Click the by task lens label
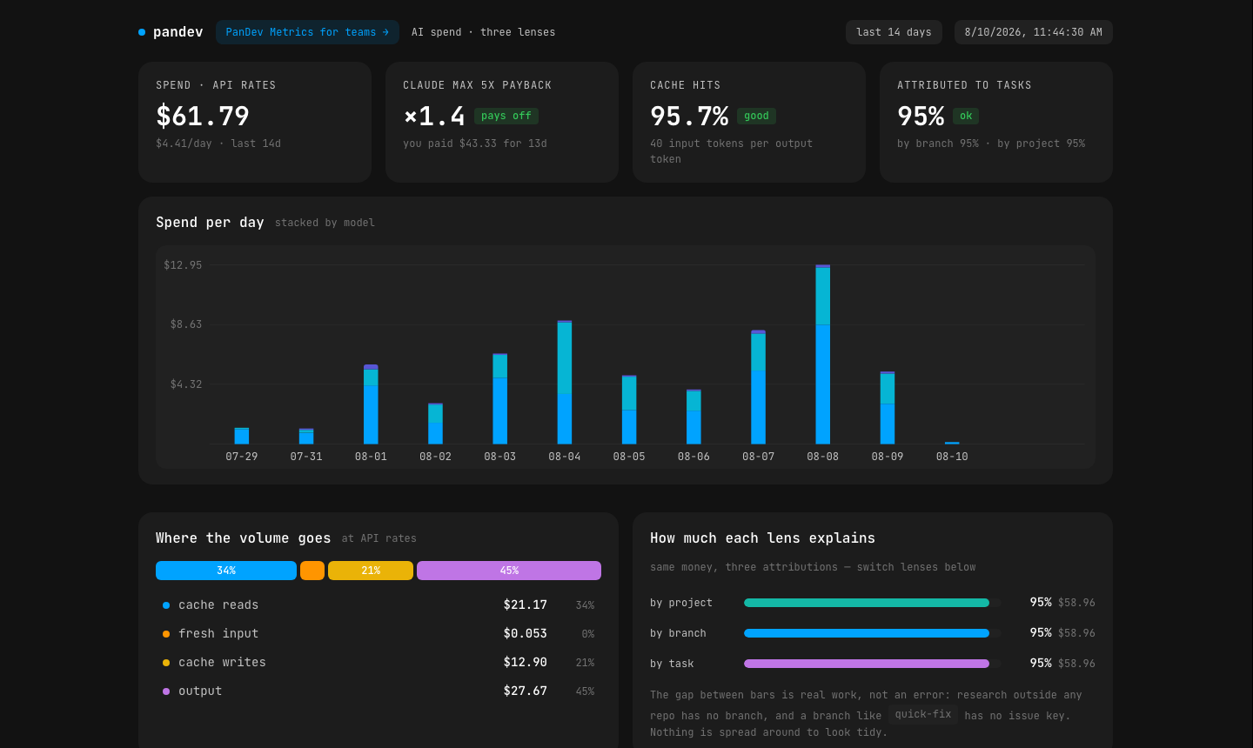The height and width of the screenshot is (748, 1253). [x=672, y=664]
